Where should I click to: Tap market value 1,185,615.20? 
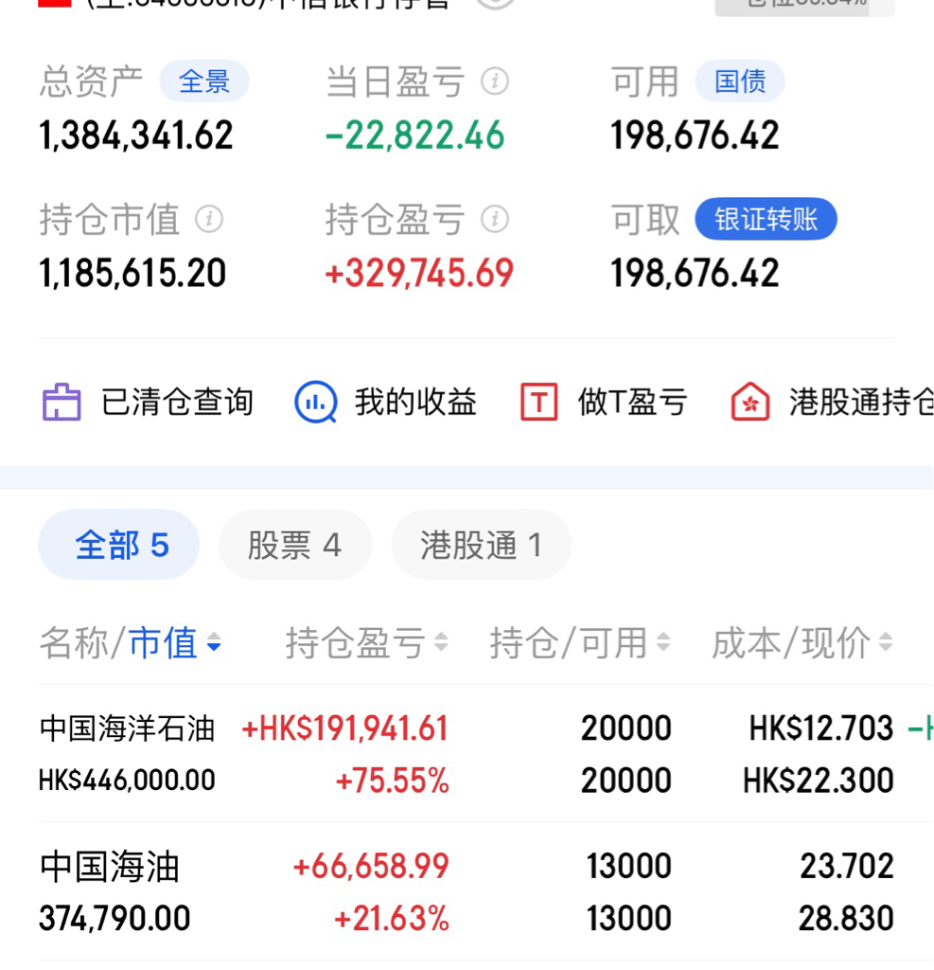(x=132, y=273)
